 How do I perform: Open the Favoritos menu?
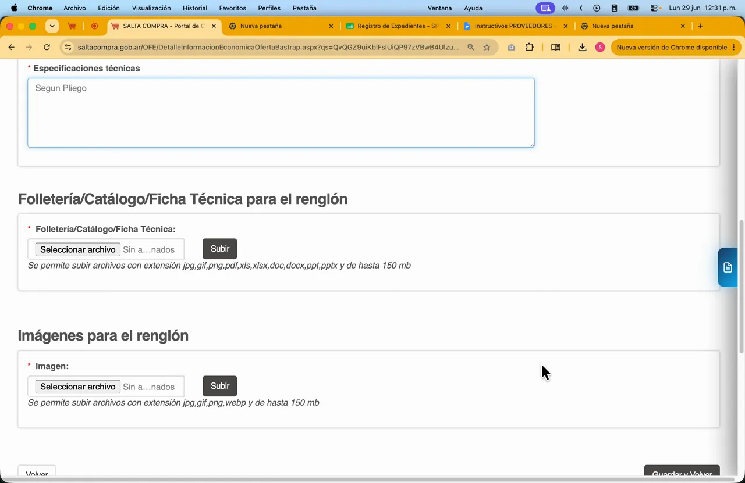(x=233, y=8)
